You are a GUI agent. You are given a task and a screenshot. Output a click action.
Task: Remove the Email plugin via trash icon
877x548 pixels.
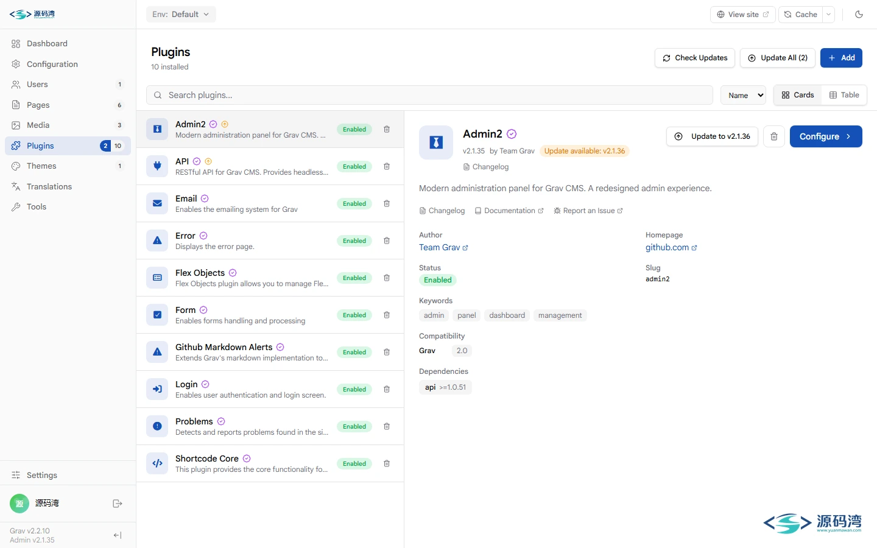tap(387, 203)
